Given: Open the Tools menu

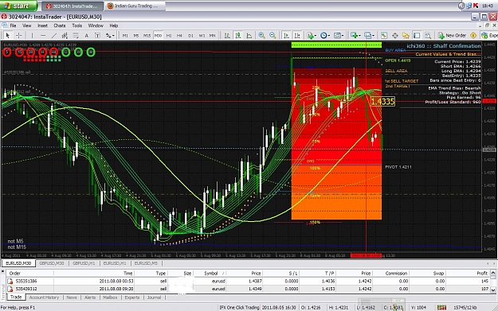Looking at the screenshot, I should [x=76, y=25].
